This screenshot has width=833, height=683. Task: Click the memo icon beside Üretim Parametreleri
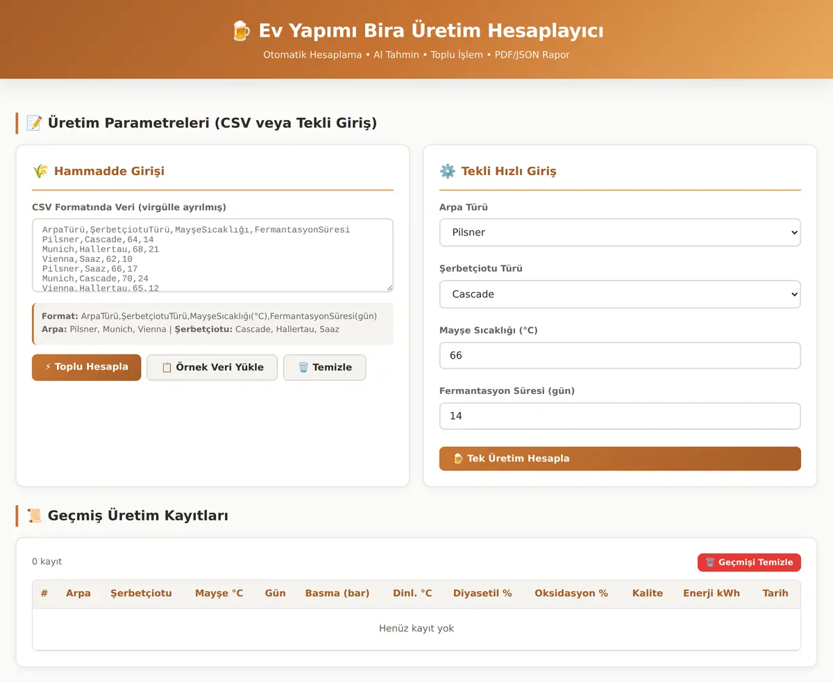click(x=34, y=123)
